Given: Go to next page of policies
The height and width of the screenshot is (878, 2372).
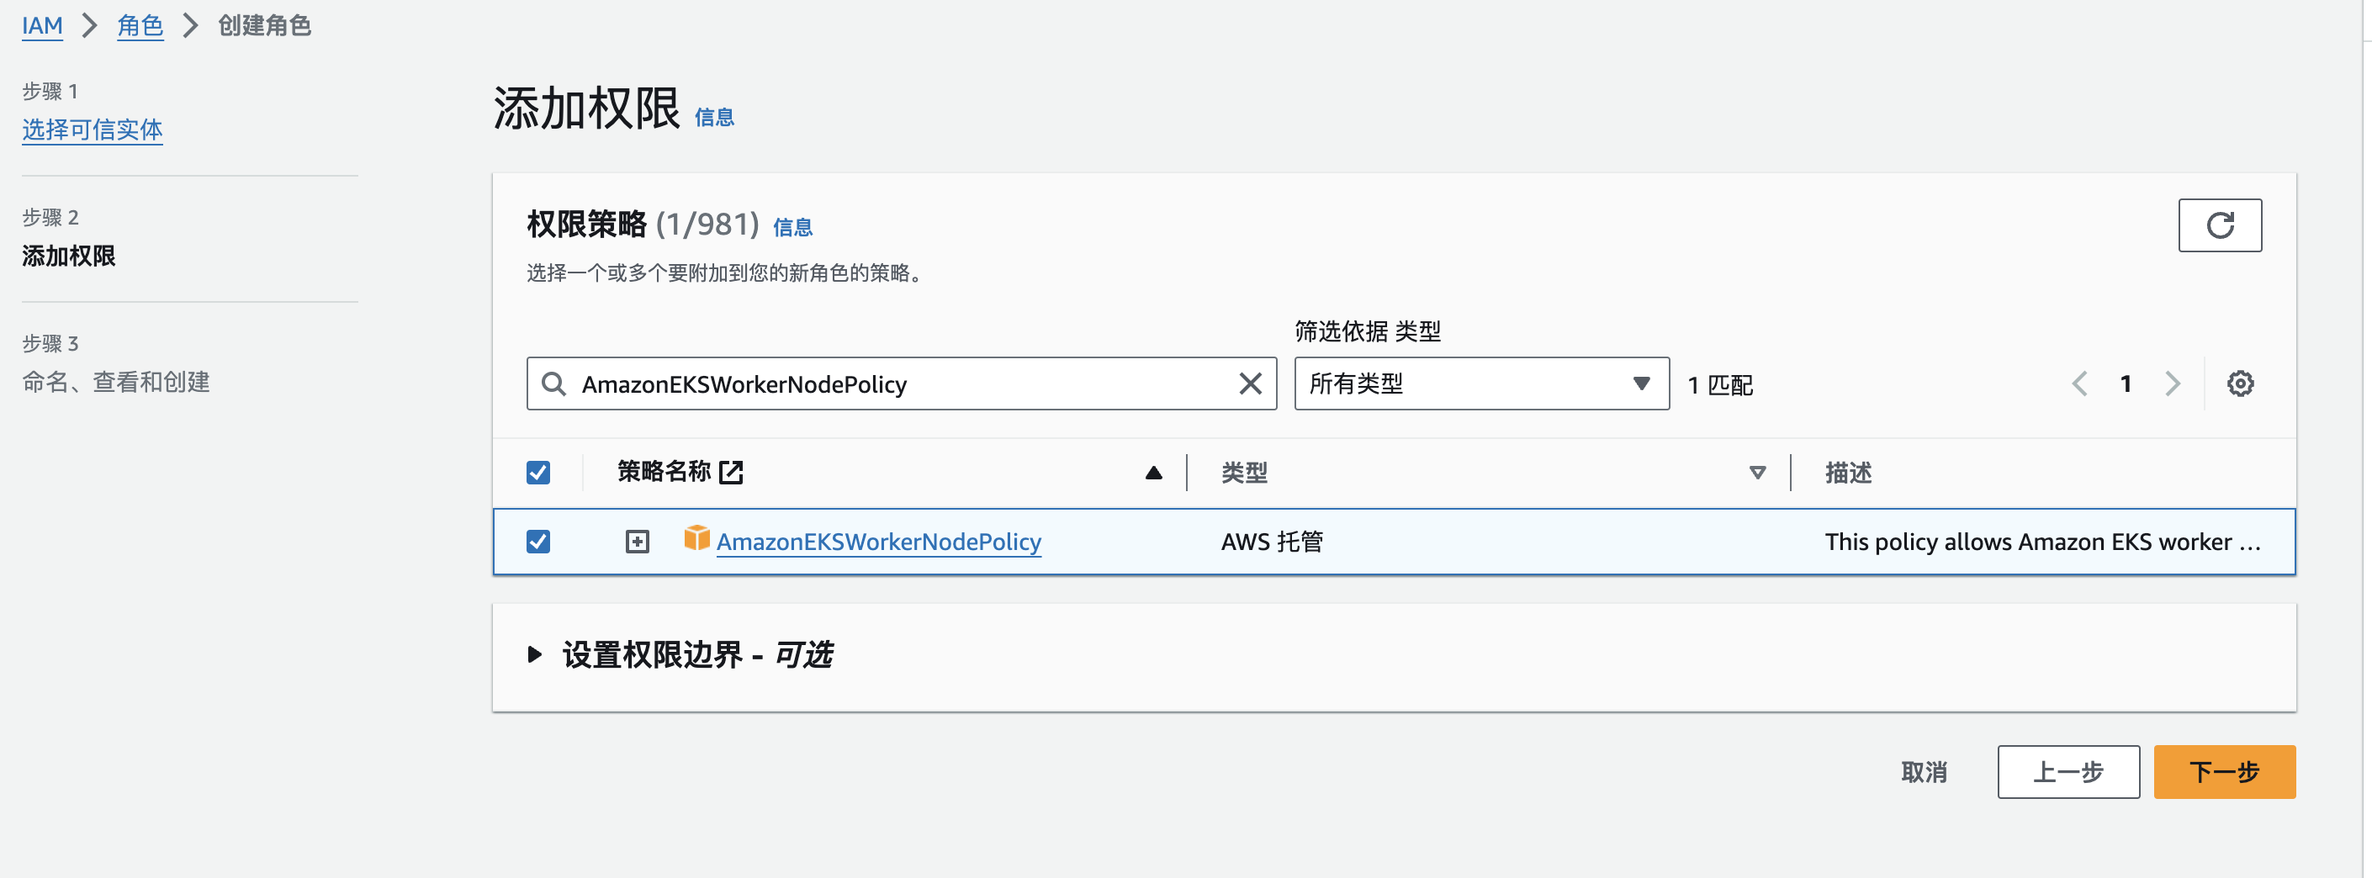Looking at the screenshot, I should pos(2172,383).
